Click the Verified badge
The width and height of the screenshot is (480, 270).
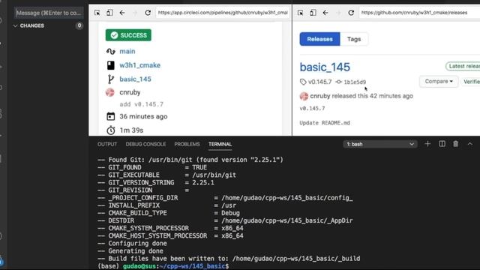471,82
